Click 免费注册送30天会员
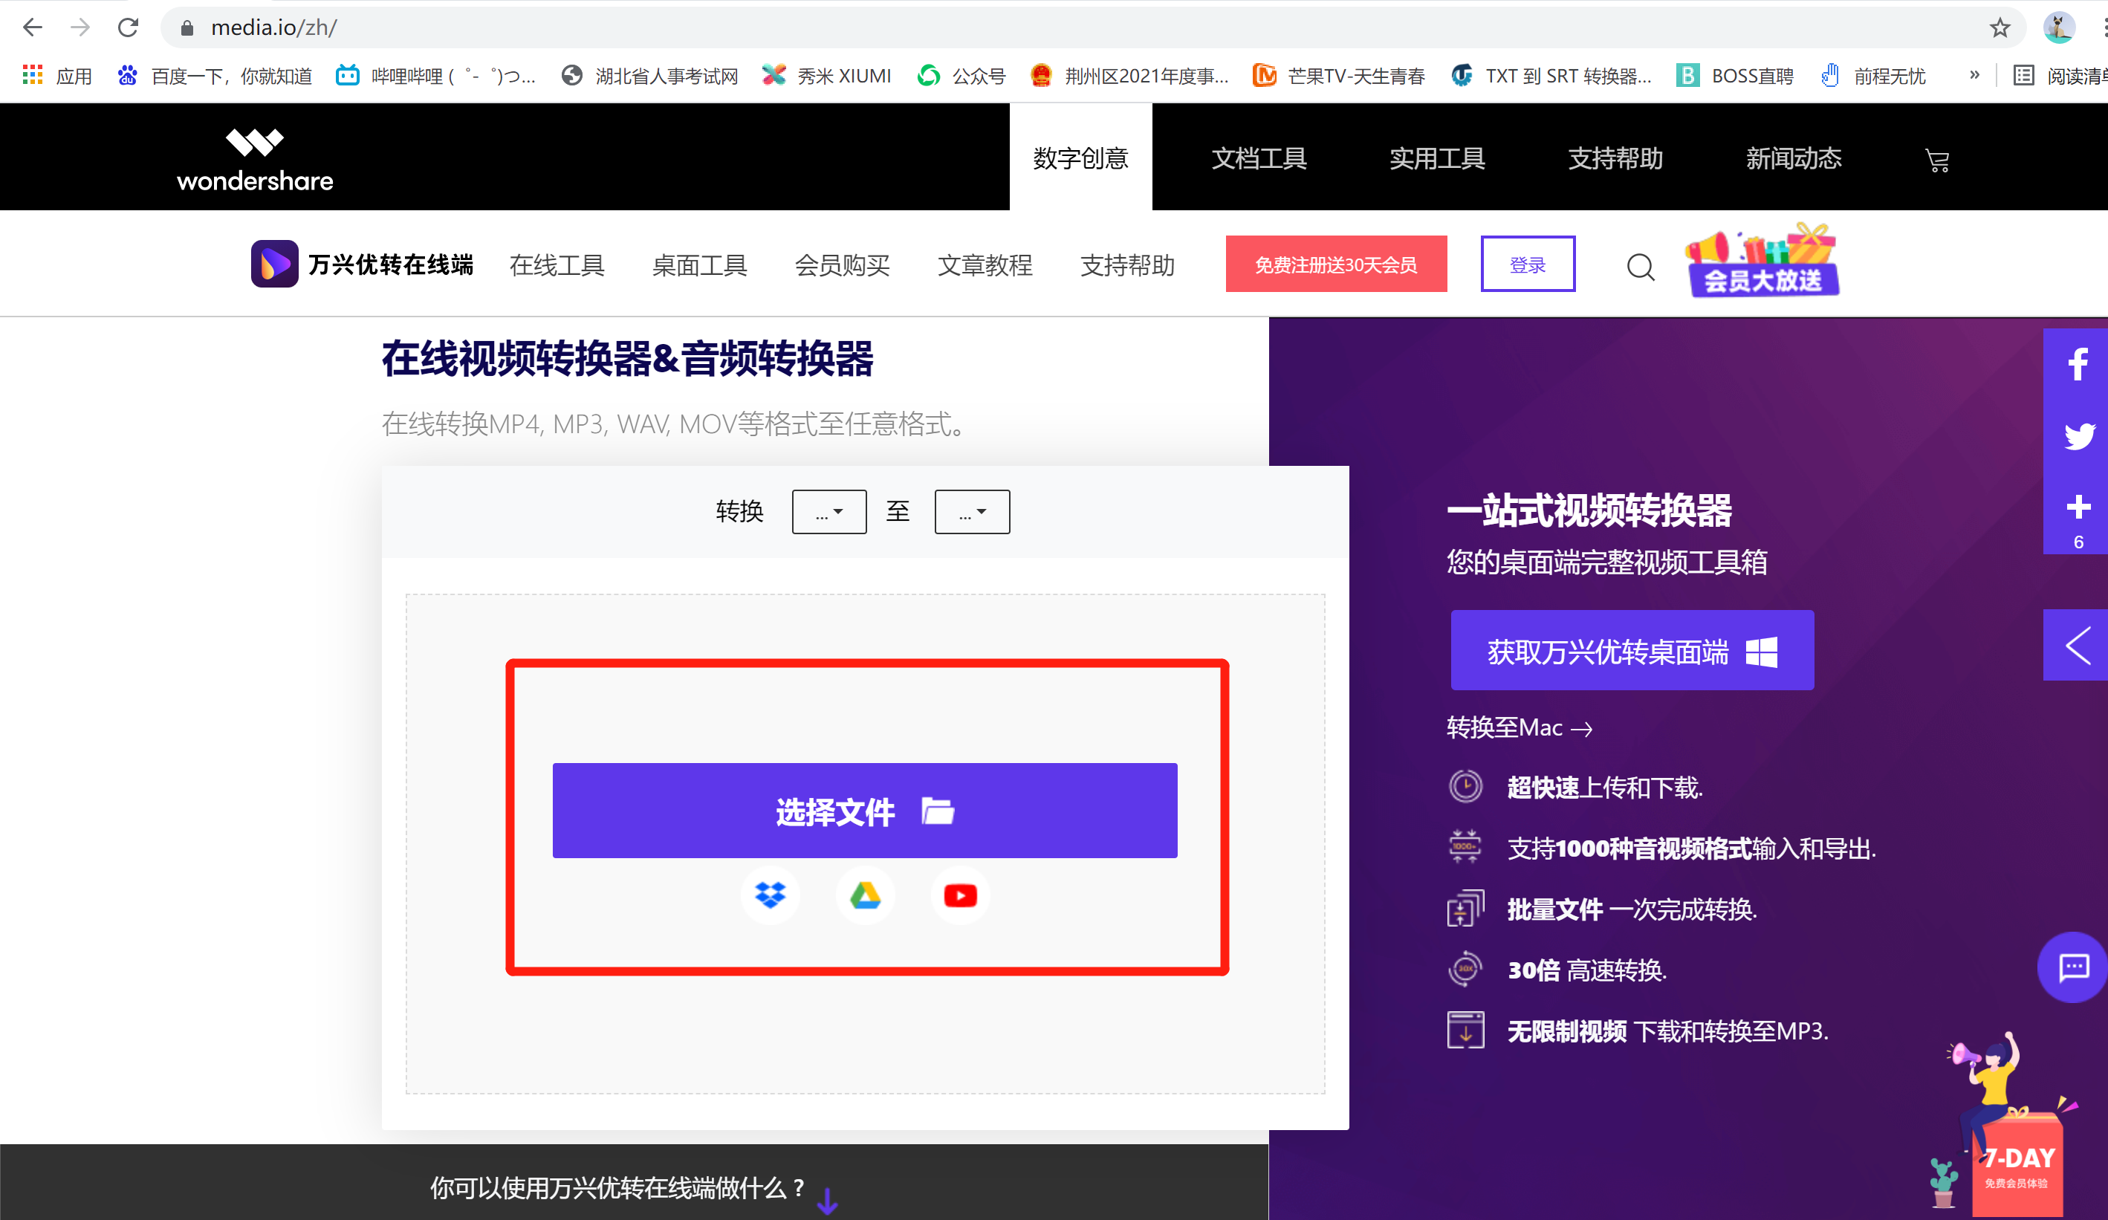Screen dimensions: 2108x1220 coord(1335,264)
